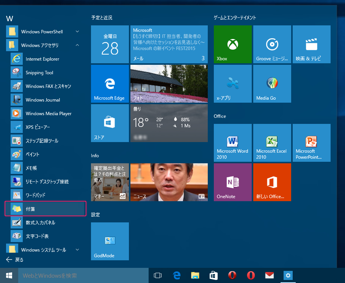
Task: Open Edge from the taskbar
Action: [x=177, y=275]
